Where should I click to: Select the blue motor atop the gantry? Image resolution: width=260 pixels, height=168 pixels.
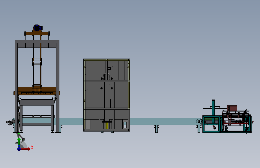[x=38, y=28]
